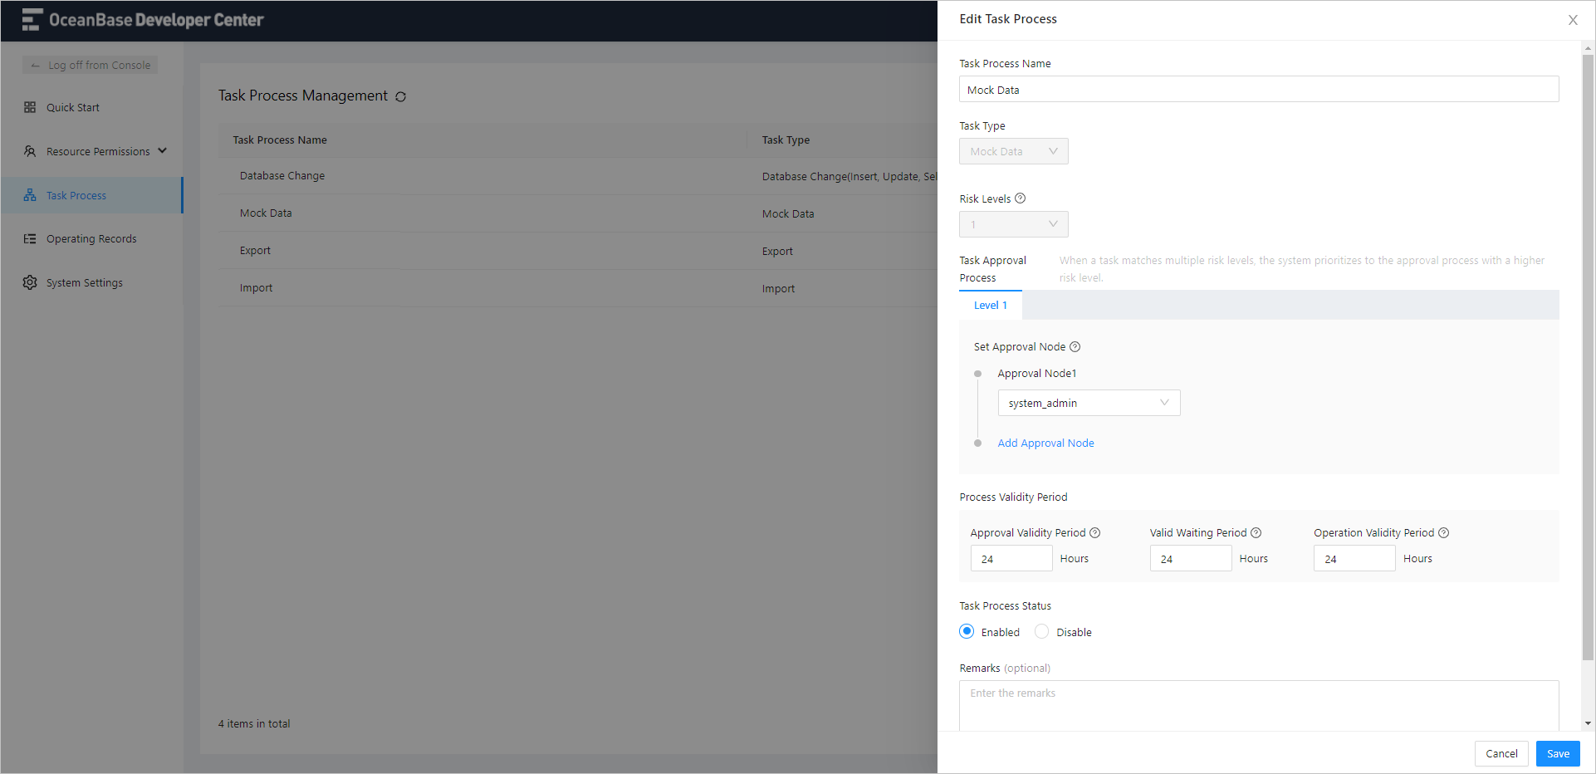Click the Task Process Name input field

(1259, 89)
